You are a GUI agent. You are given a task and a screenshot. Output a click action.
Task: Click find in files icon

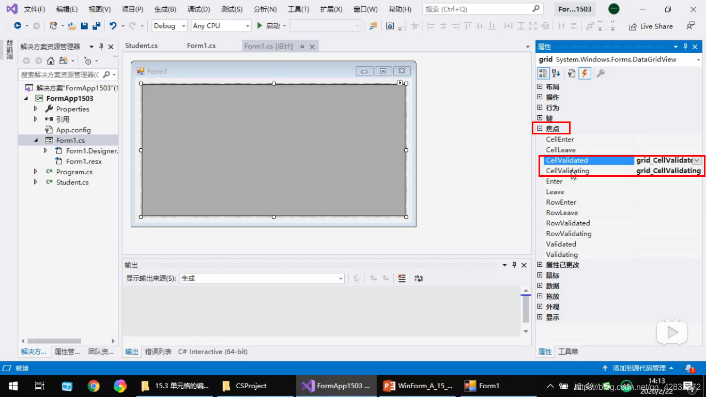373,26
